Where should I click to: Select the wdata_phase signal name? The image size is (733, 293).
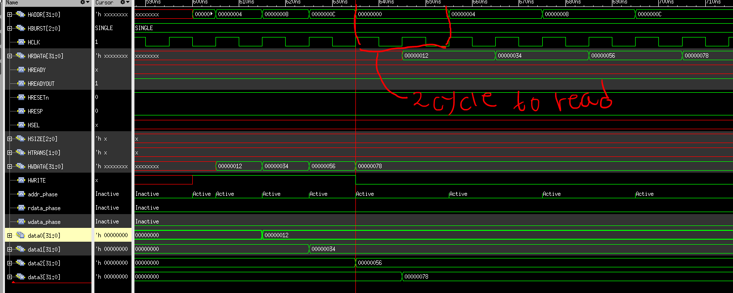point(44,222)
